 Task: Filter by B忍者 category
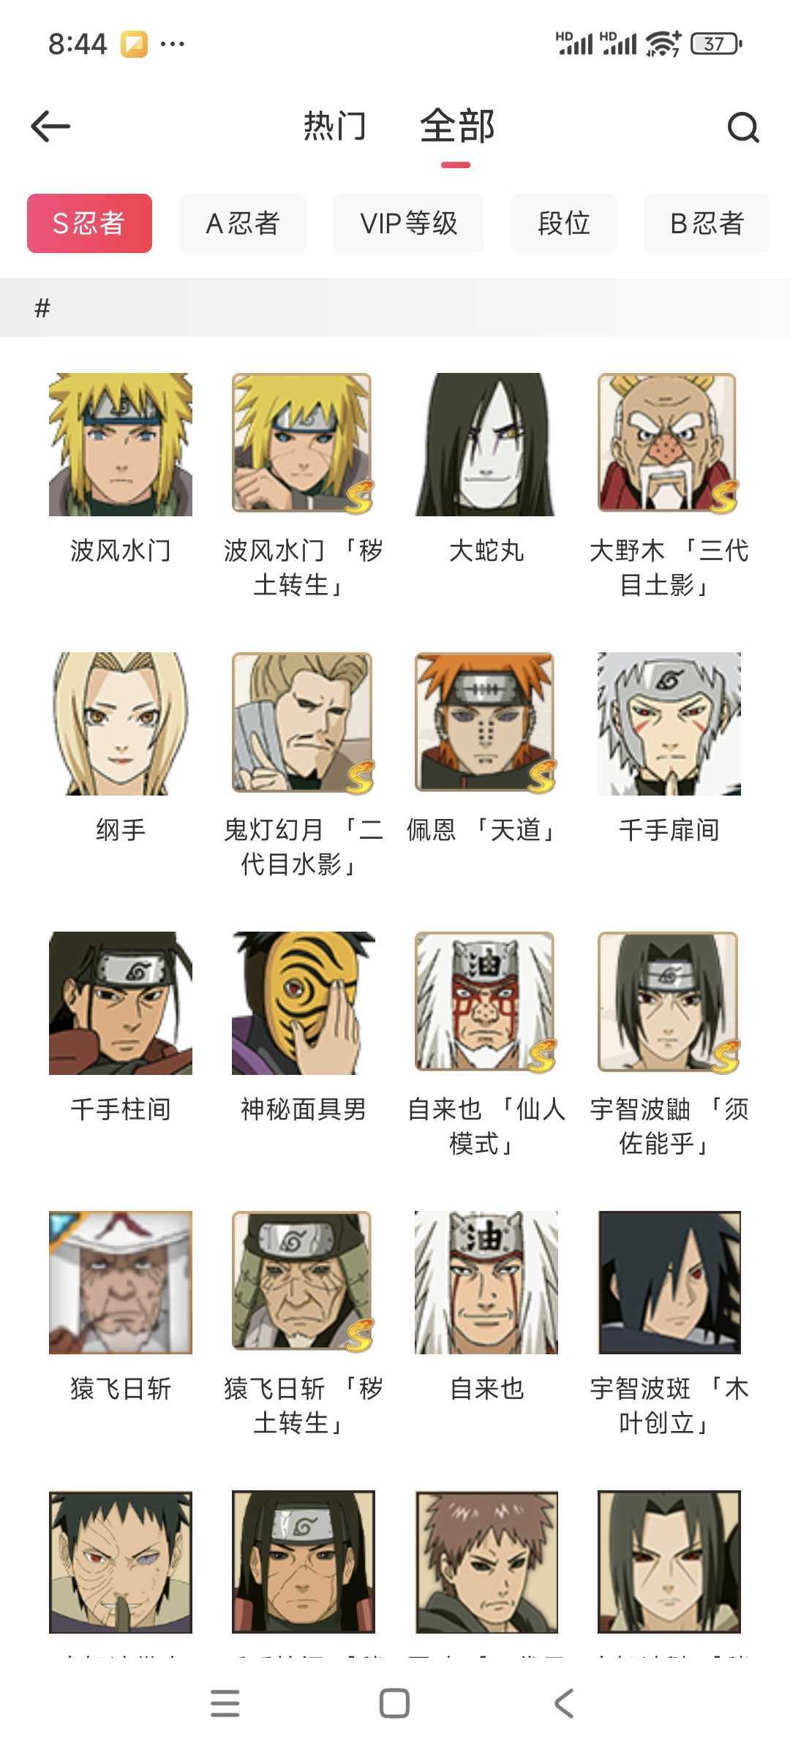(x=707, y=223)
